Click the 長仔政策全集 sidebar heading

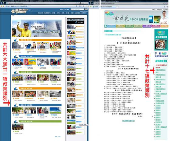coord(161,61)
